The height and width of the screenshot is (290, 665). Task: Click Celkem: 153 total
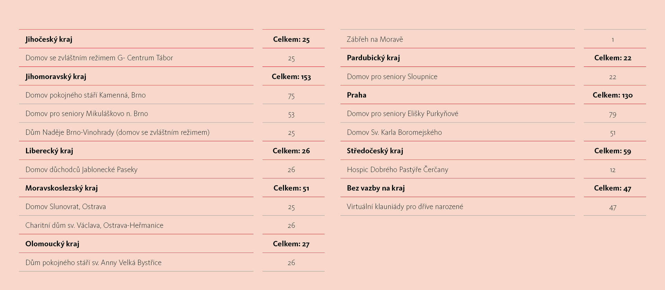[x=291, y=76]
